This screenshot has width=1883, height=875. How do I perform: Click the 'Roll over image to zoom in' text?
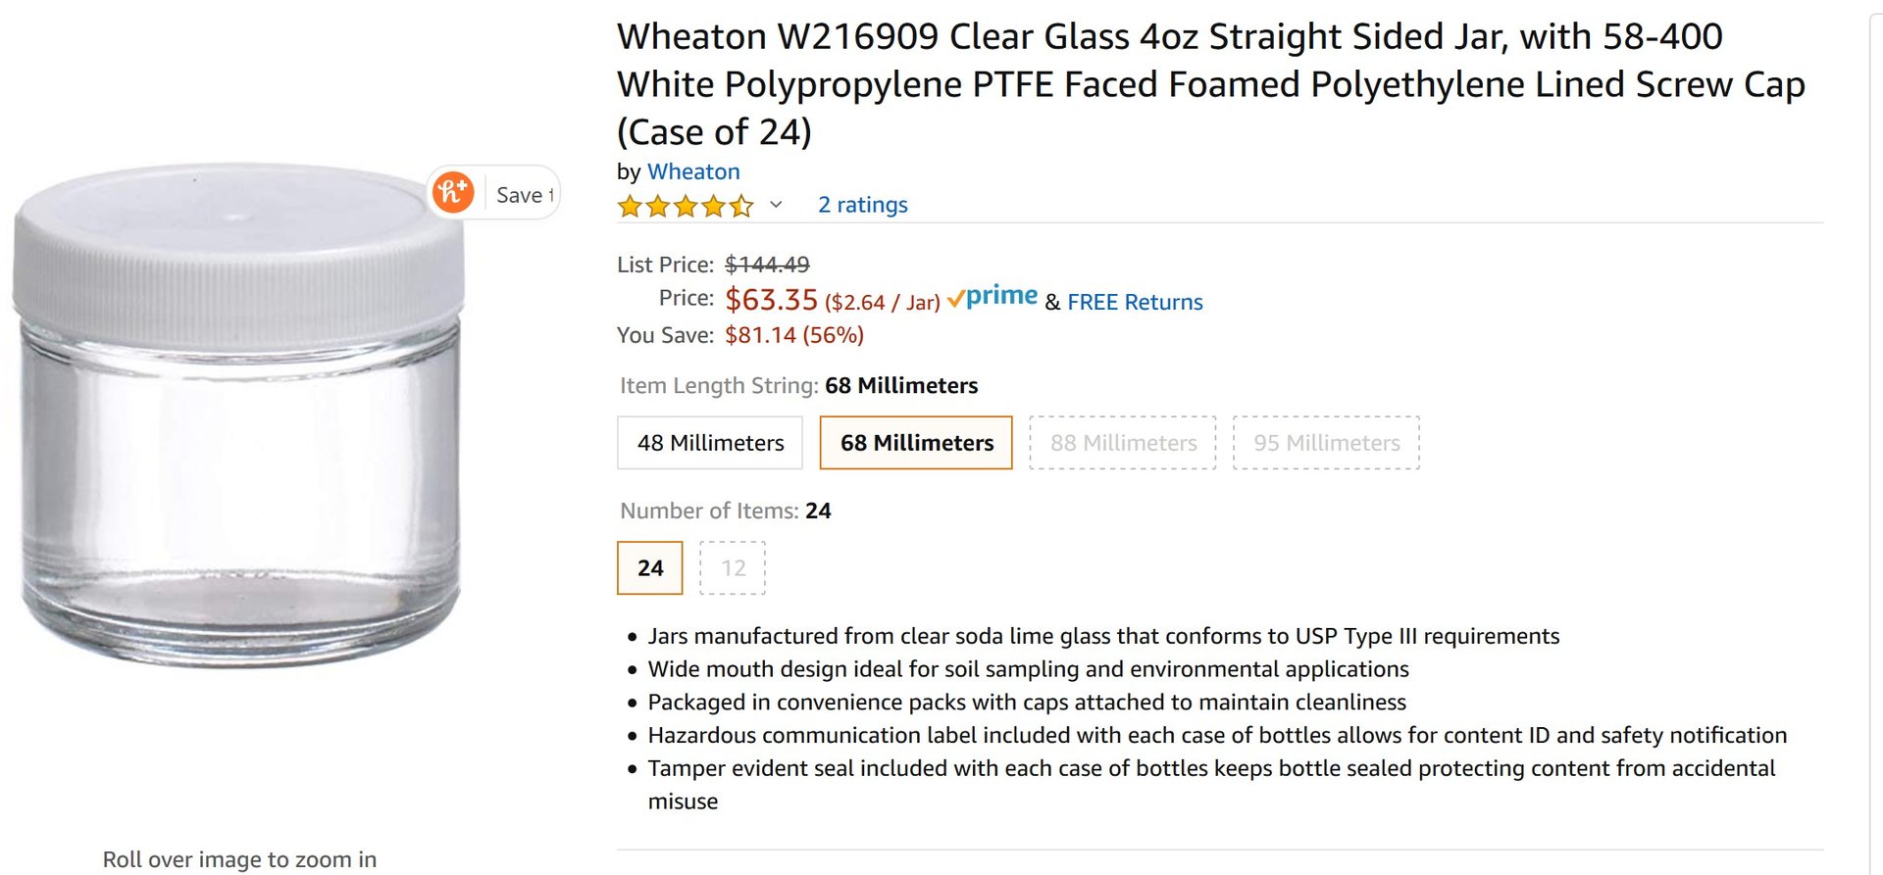tap(239, 859)
